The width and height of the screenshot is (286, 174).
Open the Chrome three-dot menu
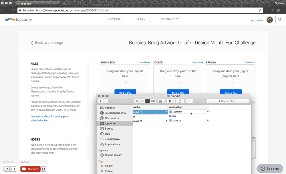(283, 10)
